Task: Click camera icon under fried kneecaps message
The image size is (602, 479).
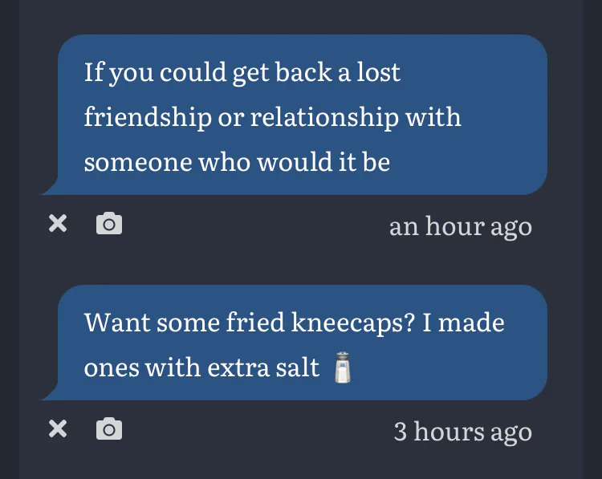Action: tap(109, 430)
